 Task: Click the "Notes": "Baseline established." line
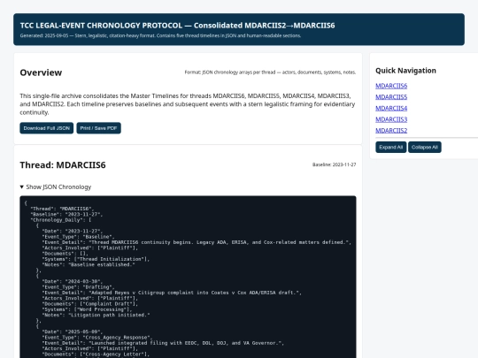click(89, 264)
